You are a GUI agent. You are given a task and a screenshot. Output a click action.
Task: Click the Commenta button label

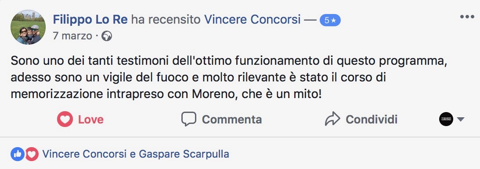coord(232,119)
